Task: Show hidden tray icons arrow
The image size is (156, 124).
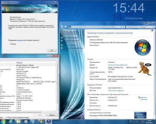Action: point(134,121)
